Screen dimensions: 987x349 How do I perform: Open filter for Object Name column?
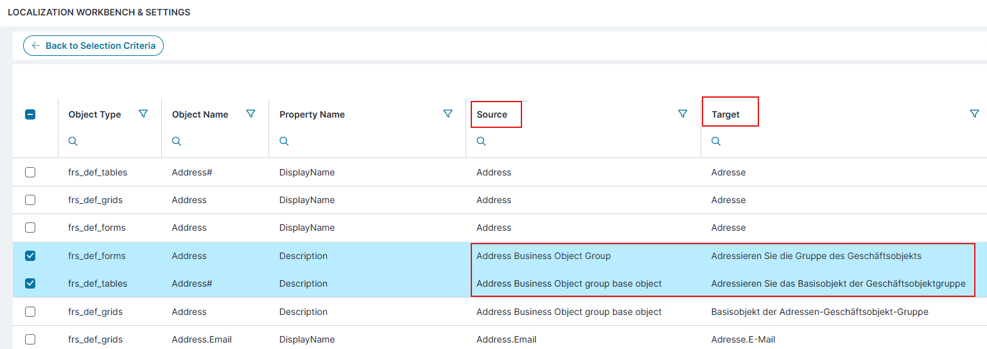(x=250, y=114)
